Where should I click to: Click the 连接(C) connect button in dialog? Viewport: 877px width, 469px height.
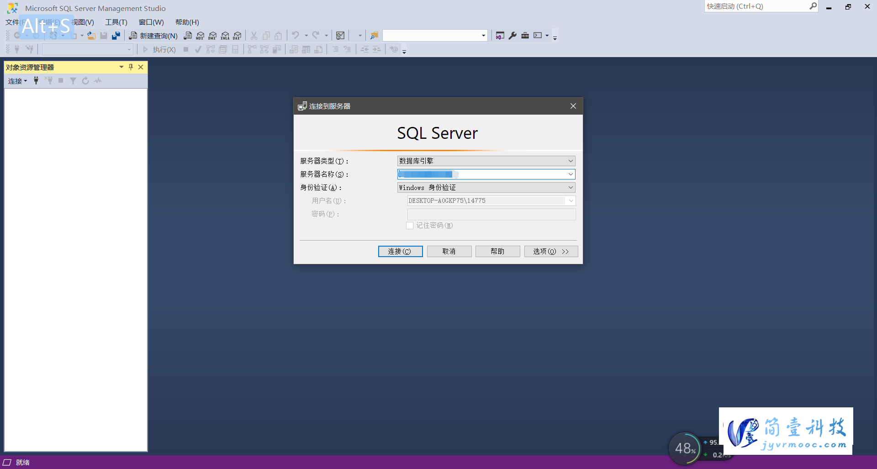tap(400, 251)
